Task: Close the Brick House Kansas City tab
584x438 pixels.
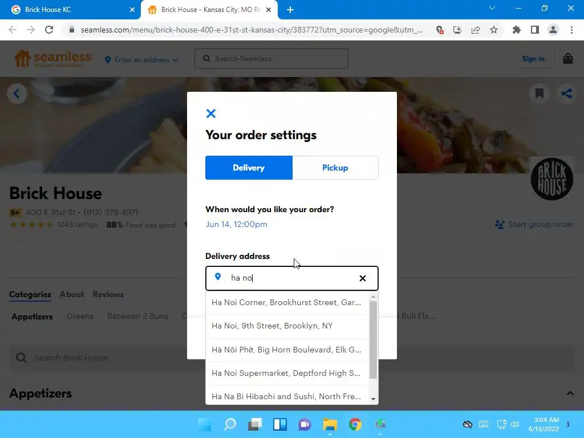Action: [x=269, y=10]
